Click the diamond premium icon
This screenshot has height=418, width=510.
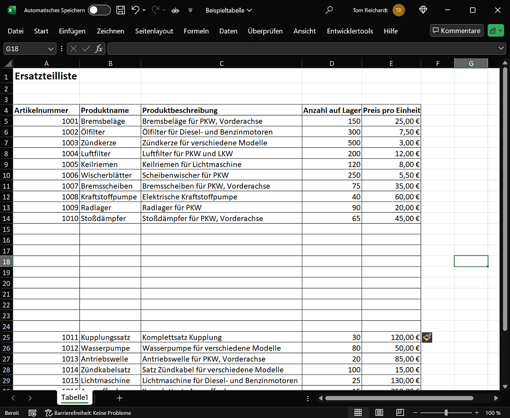[423, 10]
